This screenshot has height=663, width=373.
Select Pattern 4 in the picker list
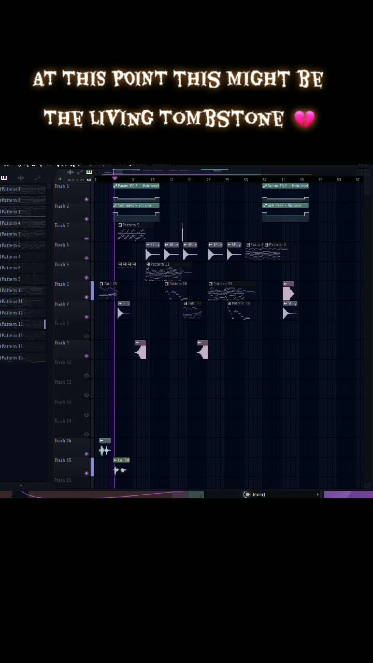click(23, 223)
